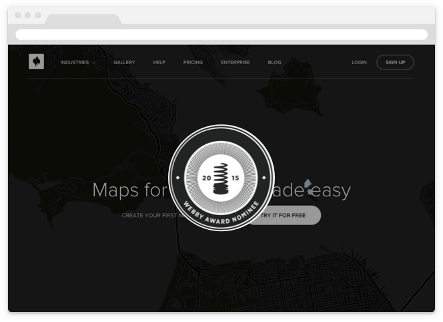The image size is (443, 322).
Task: Open the Gallery page
Action: [x=124, y=62]
